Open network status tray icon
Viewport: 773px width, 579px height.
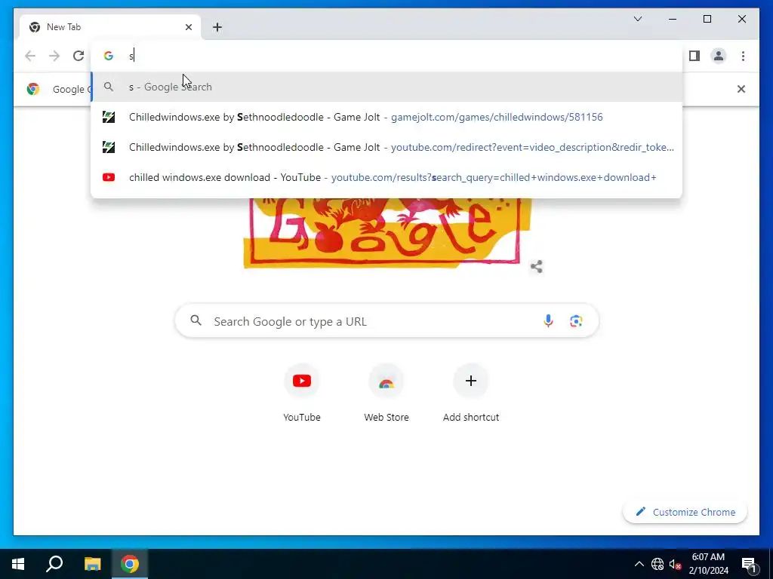coord(658,564)
